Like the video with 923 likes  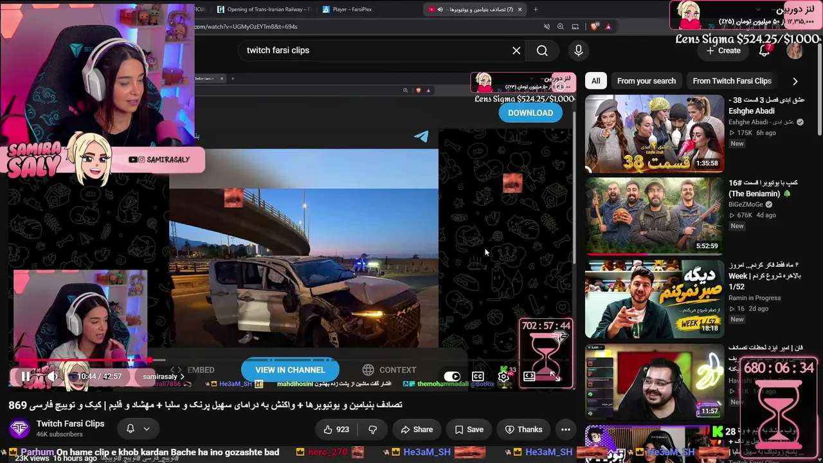click(336, 430)
